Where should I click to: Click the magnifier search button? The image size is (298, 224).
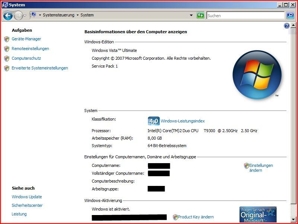[x=290, y=15]
